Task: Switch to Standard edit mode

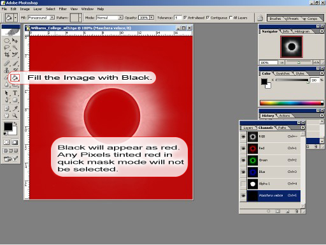Action: point(6,142)
